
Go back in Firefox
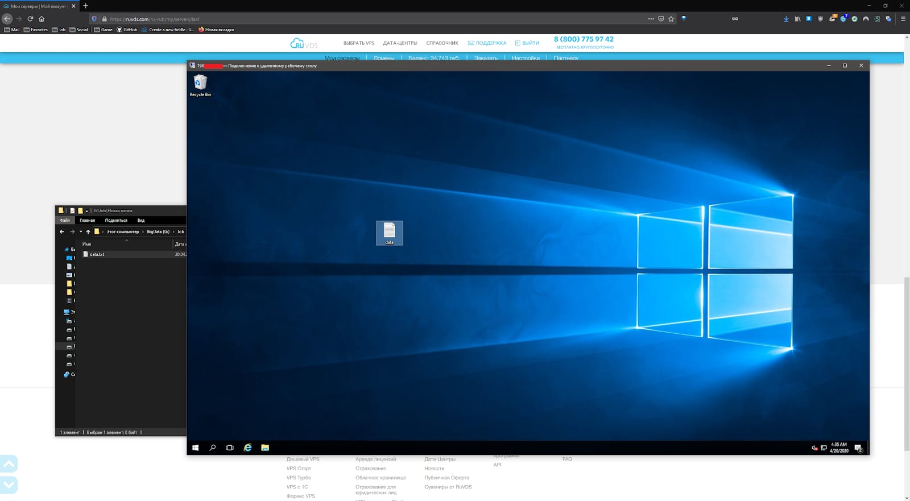(x=7, y=19)
